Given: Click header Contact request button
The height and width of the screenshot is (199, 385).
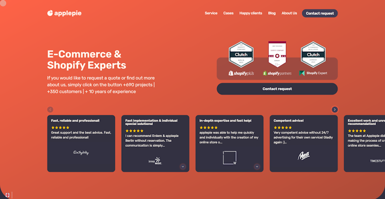Looking at the screenshot, I should pyautogui.click(x=320, y=13).
